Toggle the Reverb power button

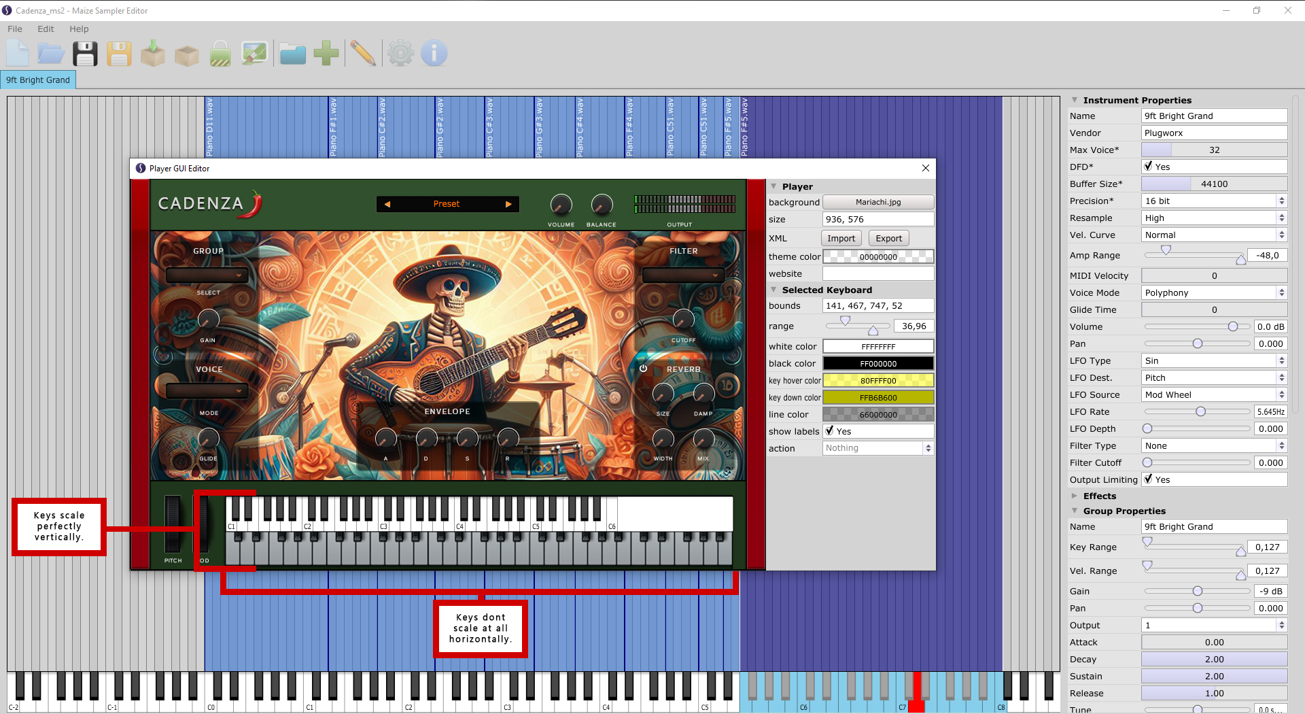click(x=643, y=369)
